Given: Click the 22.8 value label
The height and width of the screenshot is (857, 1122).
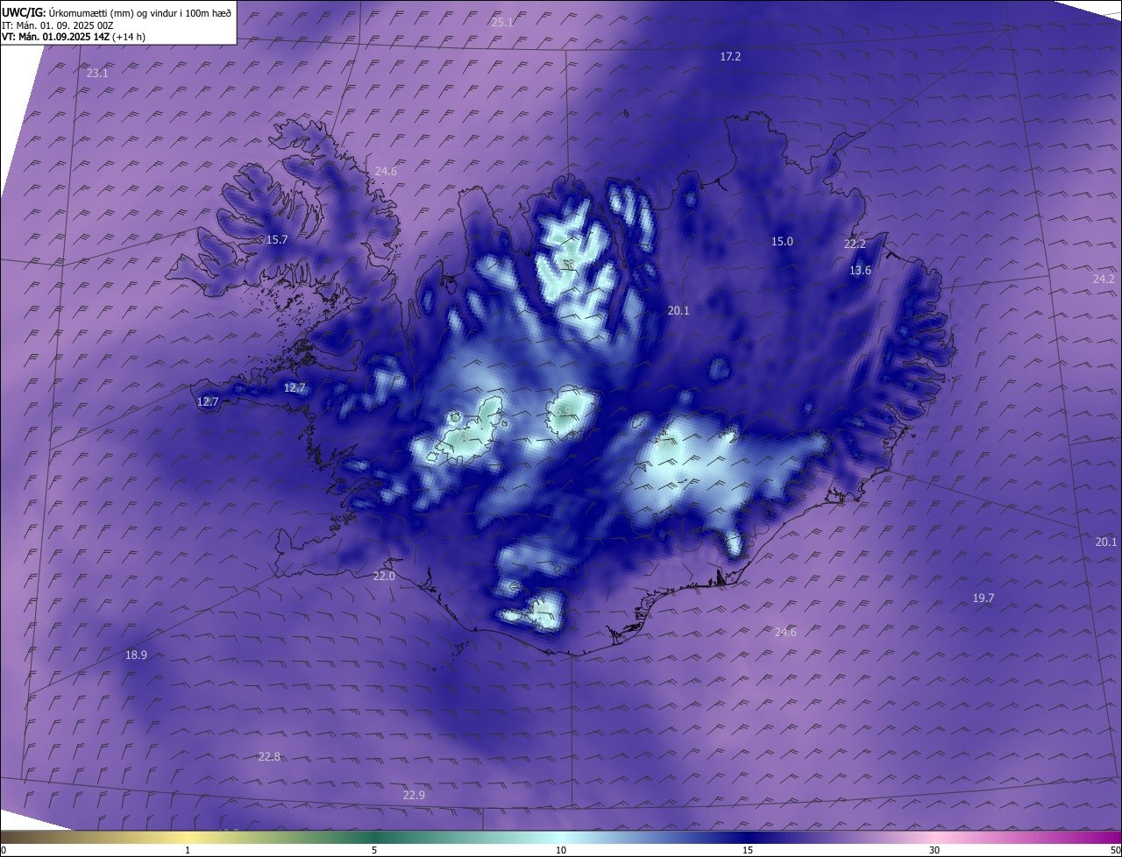Looking at the screenshot, I should tap(269, 756).
